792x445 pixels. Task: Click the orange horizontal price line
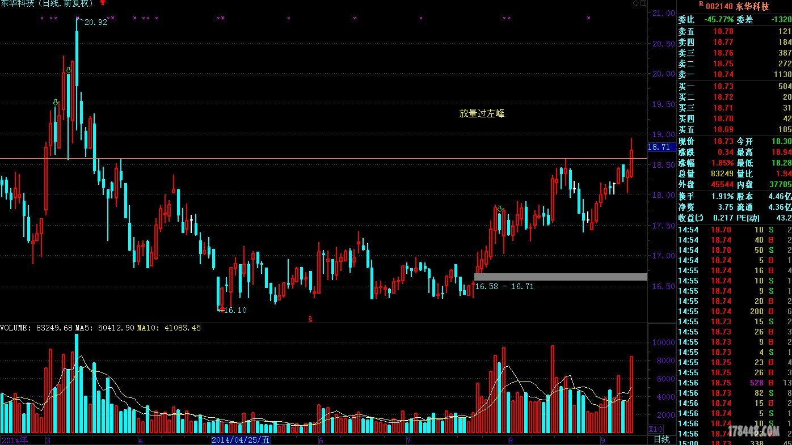[323, 159]
